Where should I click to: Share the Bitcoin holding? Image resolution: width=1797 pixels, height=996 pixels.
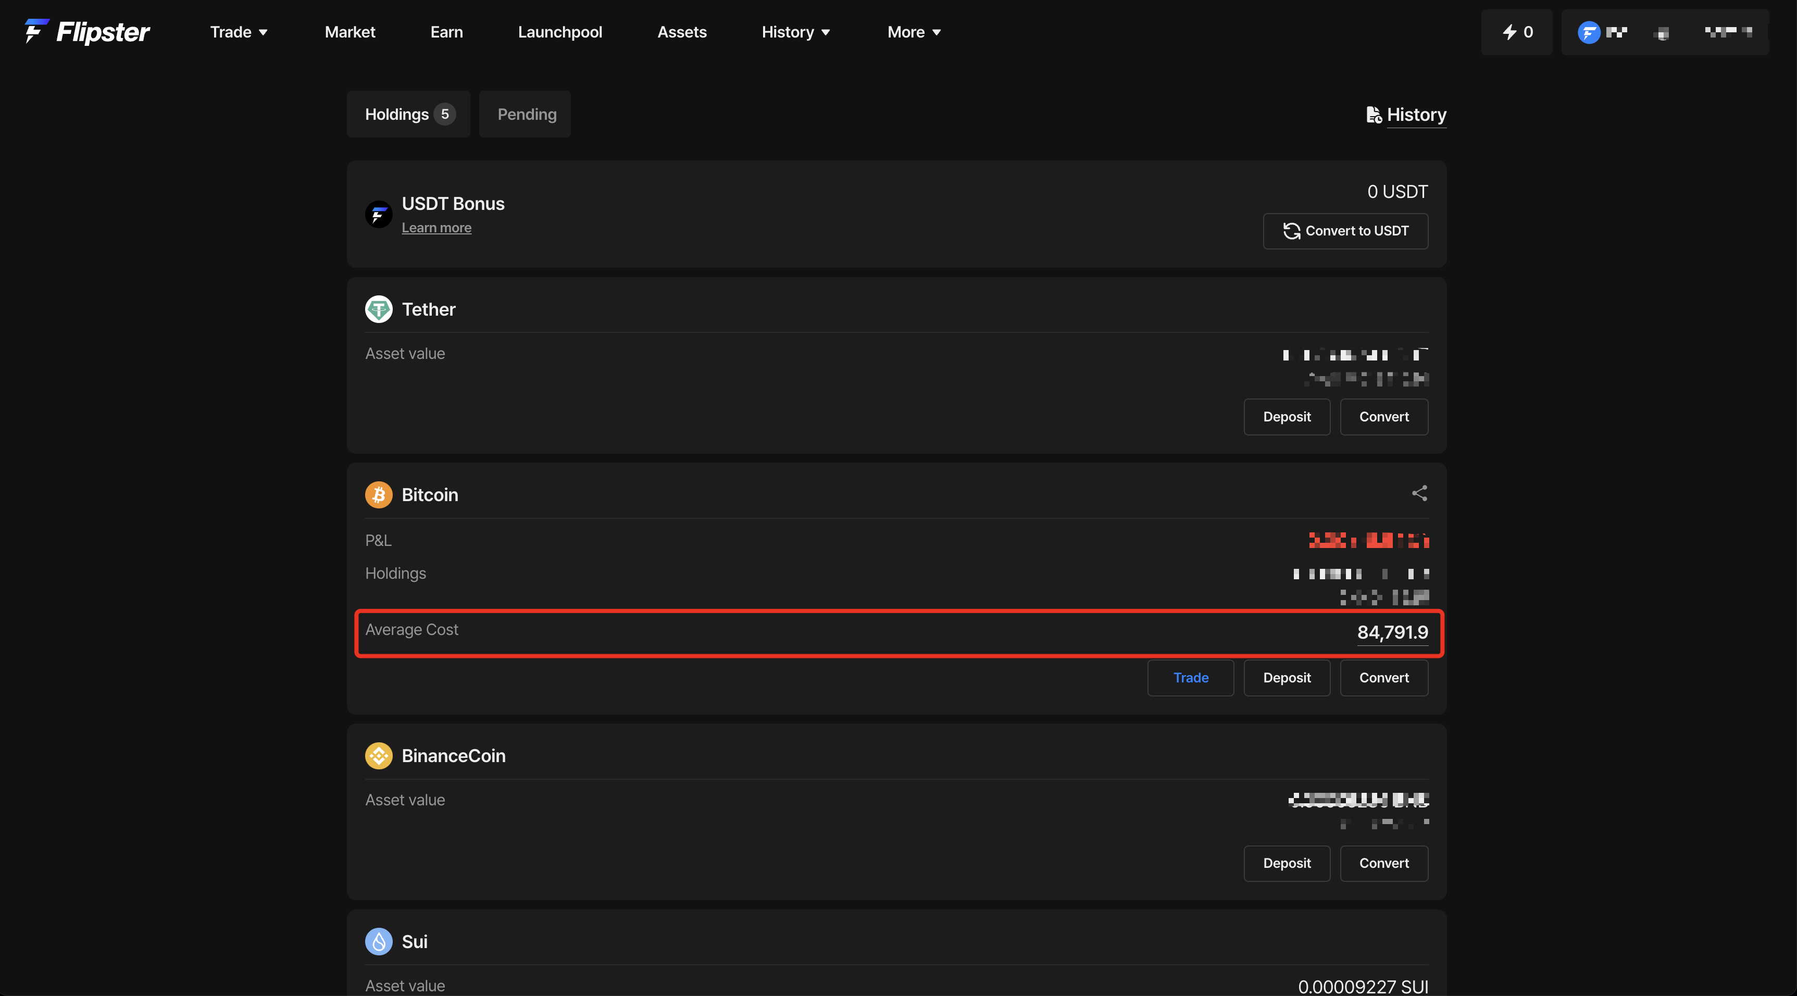point(1419,493)
